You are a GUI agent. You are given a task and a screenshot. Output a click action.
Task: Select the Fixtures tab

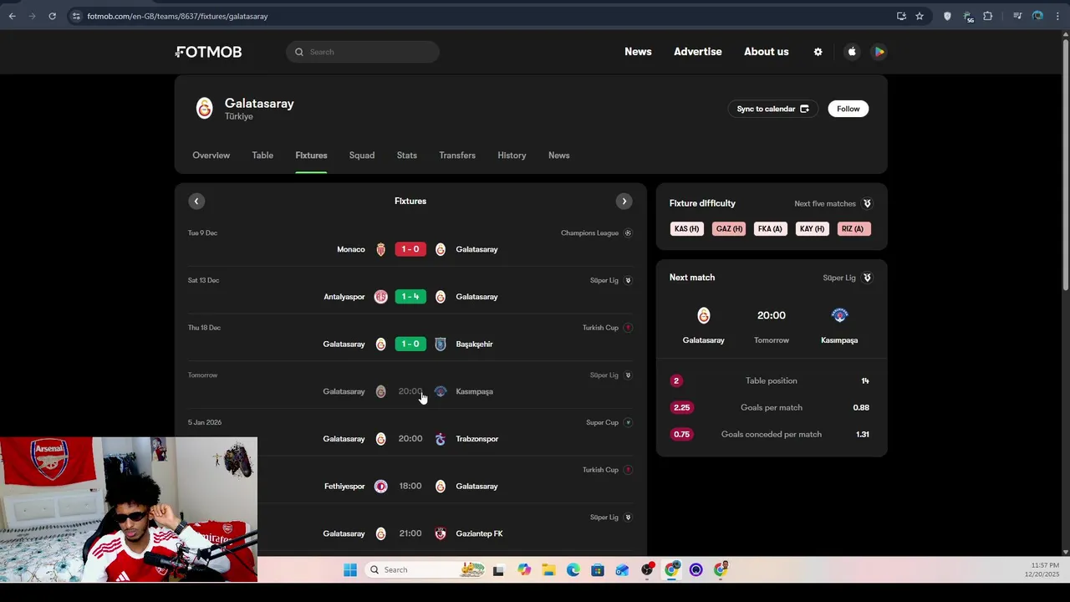click(x=311, y=156)
